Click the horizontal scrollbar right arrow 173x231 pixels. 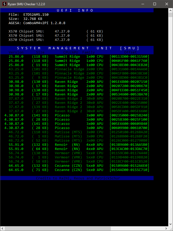pyautogui.click(x=166, y=229)
